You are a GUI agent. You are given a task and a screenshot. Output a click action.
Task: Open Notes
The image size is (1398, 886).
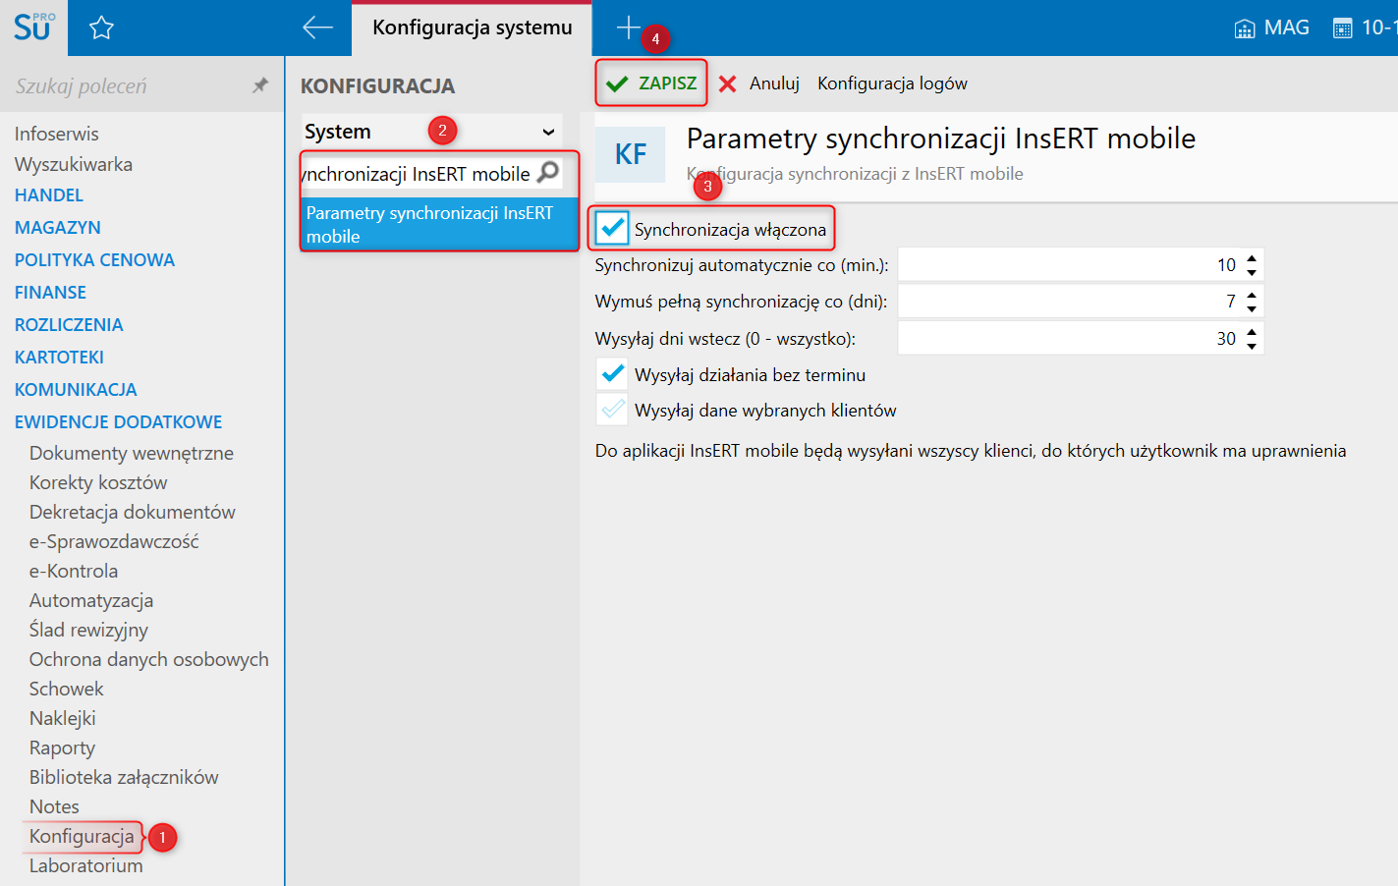click(54, 806)
